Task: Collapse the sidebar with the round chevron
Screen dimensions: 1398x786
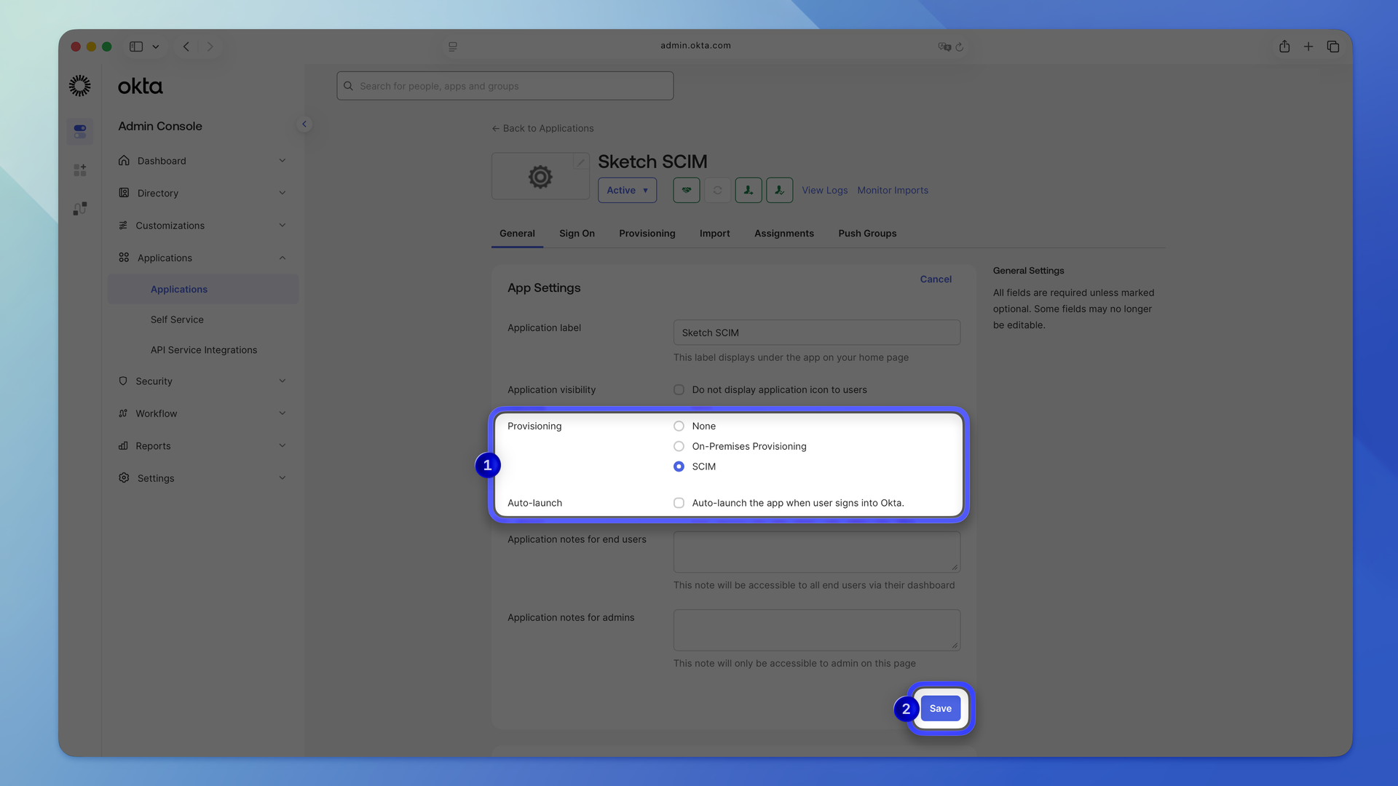Action: coord(304,124)
